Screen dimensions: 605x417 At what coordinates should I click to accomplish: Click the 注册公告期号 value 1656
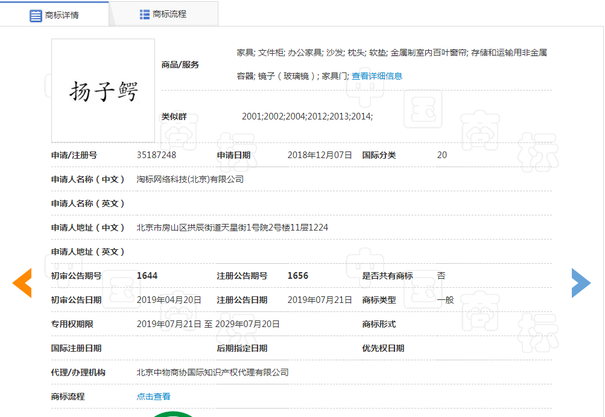[x=297, y=276]
